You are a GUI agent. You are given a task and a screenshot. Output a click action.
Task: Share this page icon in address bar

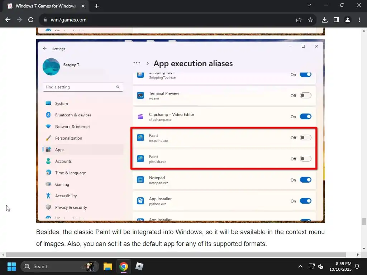pos(299,20)
